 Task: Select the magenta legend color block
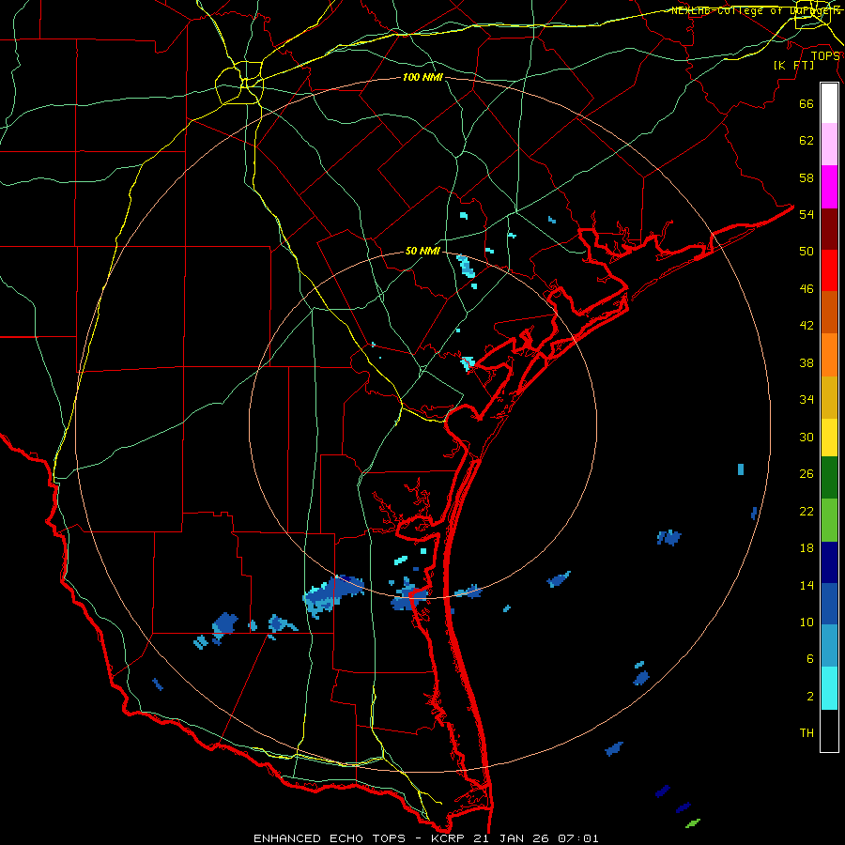[x=829, y=187]
